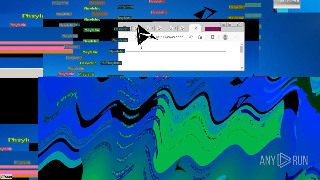Screen dimensions: 320x180
Task: Open the user profile avatar
Action: point(225,37)
